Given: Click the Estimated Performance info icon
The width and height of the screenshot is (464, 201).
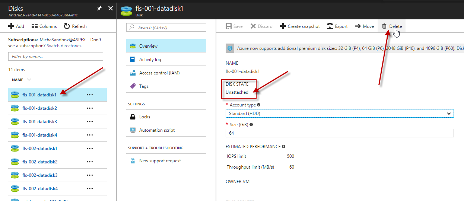Looking at the screenshot, I should coord(284,147).
